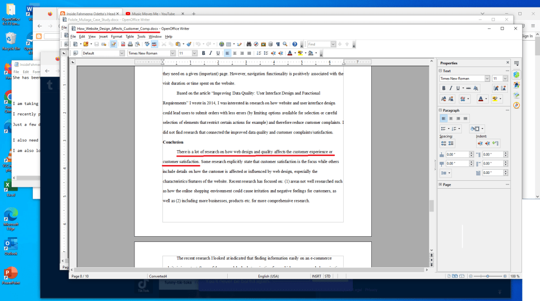Expand paragraph style dropdown showing Default
Image resolution: width=540 pixels, height=301 pixels.
click(x=122, y=53)
